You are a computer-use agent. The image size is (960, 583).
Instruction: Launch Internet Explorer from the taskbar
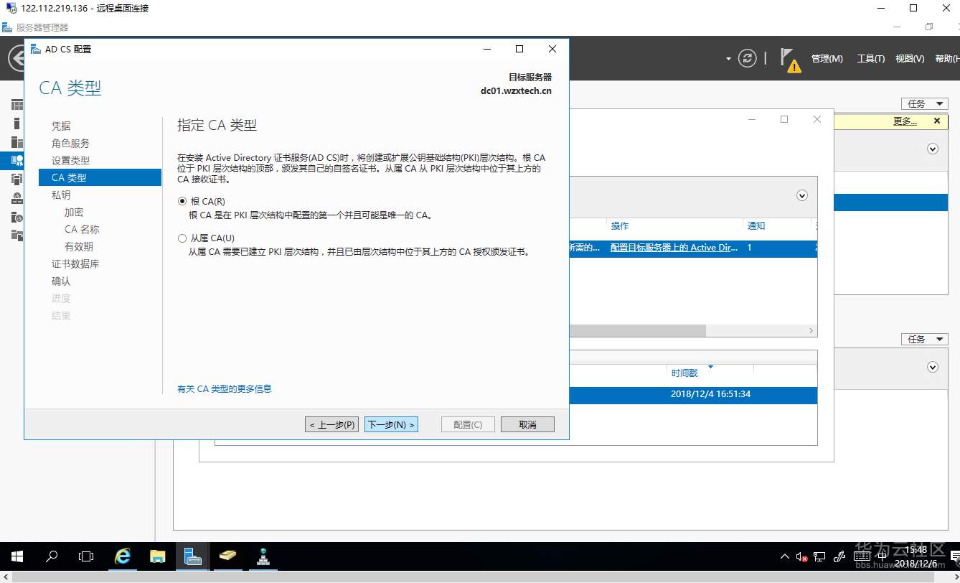coord(122,556)
